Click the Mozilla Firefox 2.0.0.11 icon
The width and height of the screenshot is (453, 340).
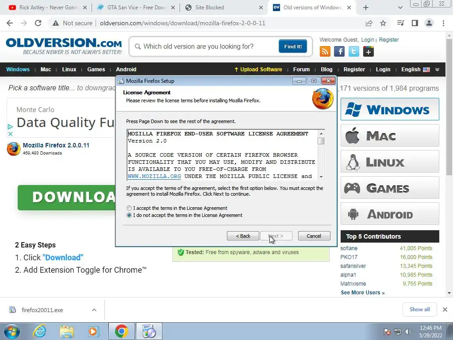tap(14, 149)
